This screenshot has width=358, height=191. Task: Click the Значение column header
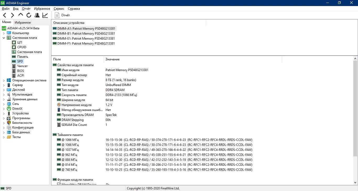click(x=193, y=59)
